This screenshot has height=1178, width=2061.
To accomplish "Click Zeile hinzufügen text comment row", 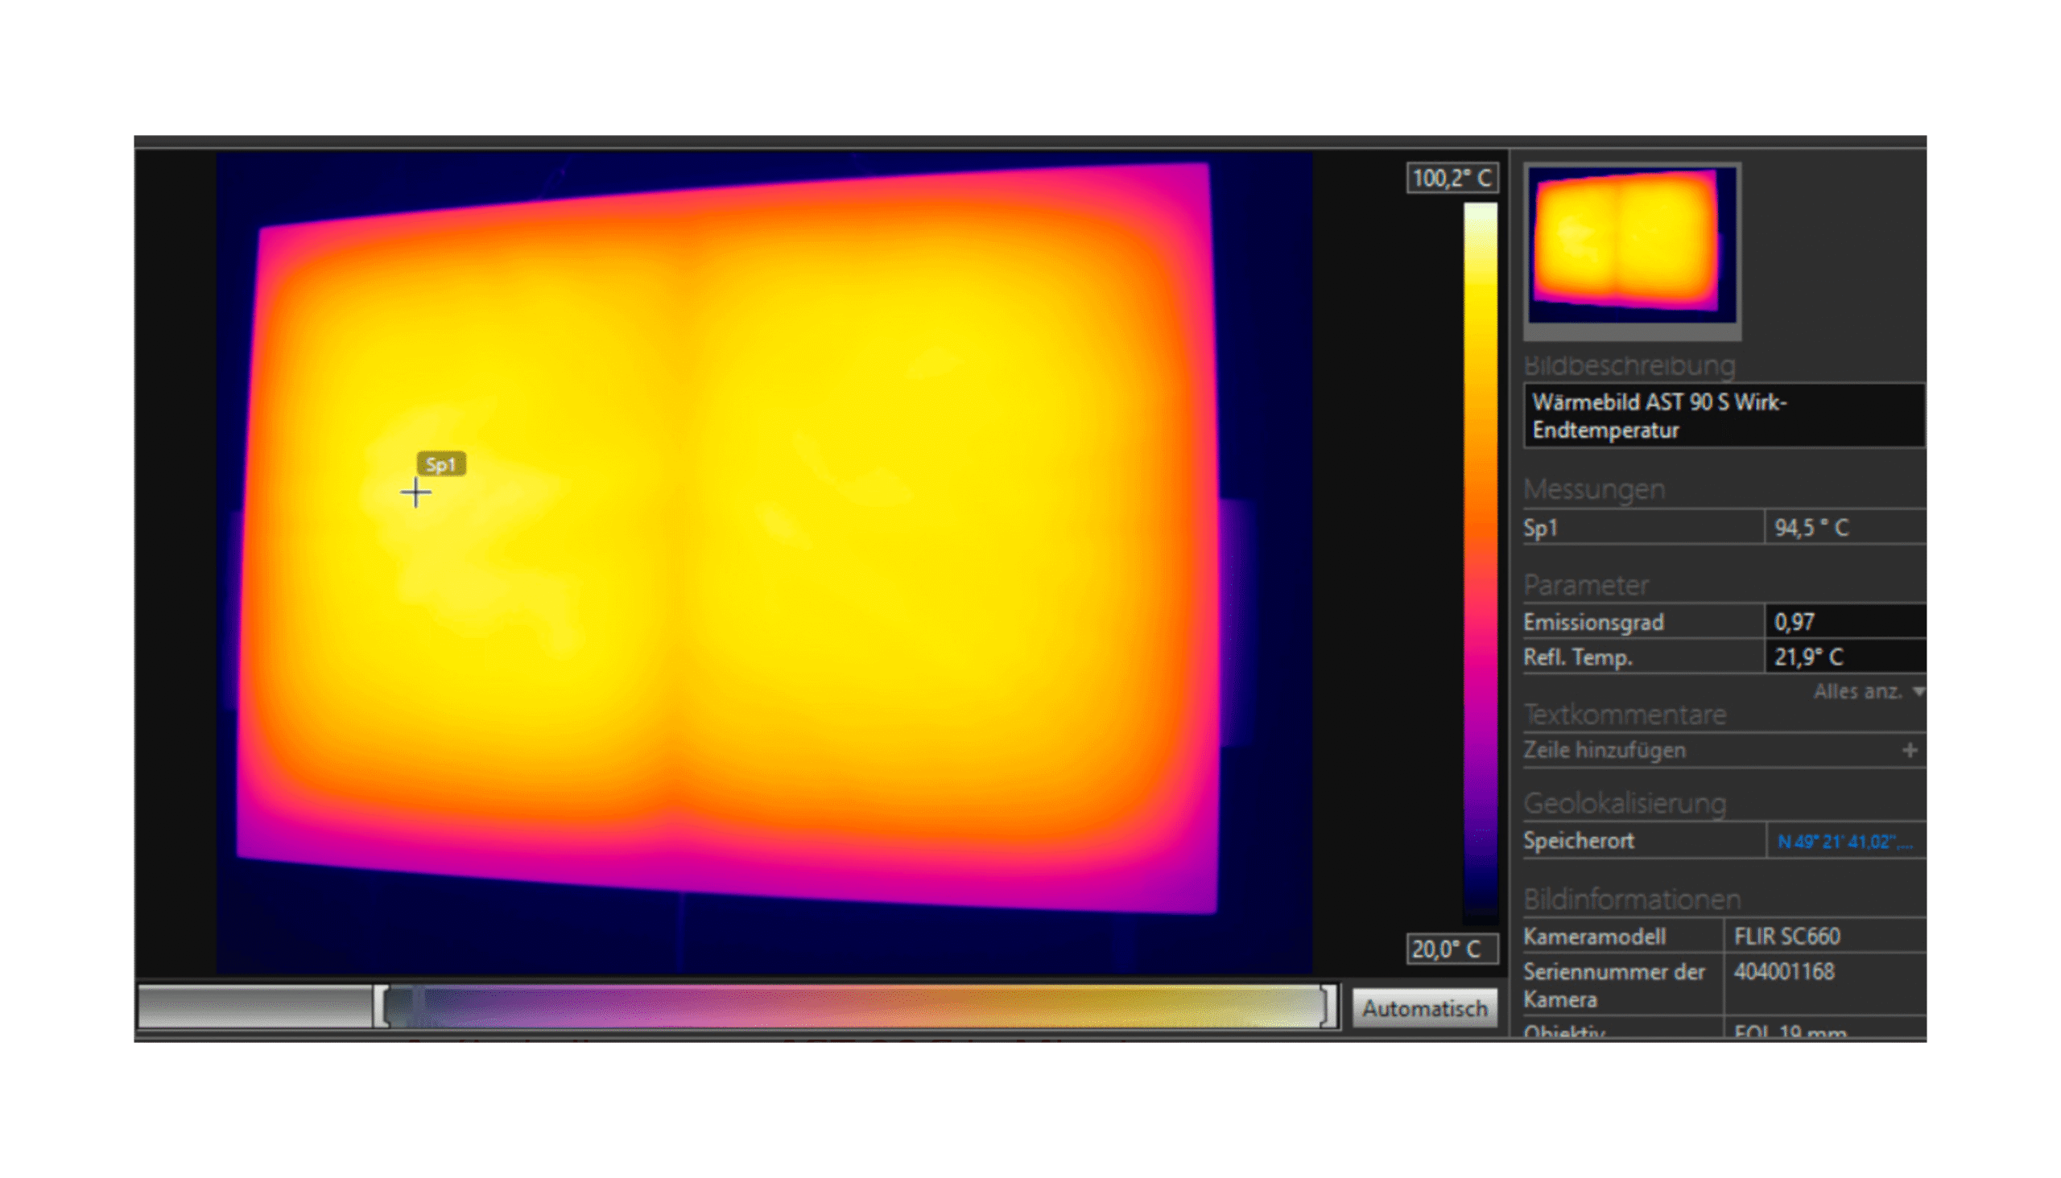I will (x=1605, y=750).
